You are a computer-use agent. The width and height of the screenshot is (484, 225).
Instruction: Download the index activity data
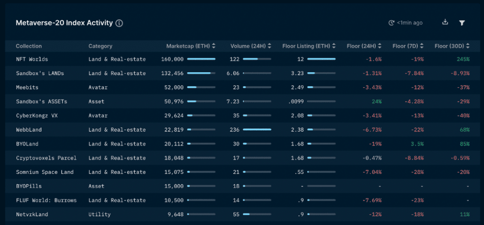tap(445, 22)
